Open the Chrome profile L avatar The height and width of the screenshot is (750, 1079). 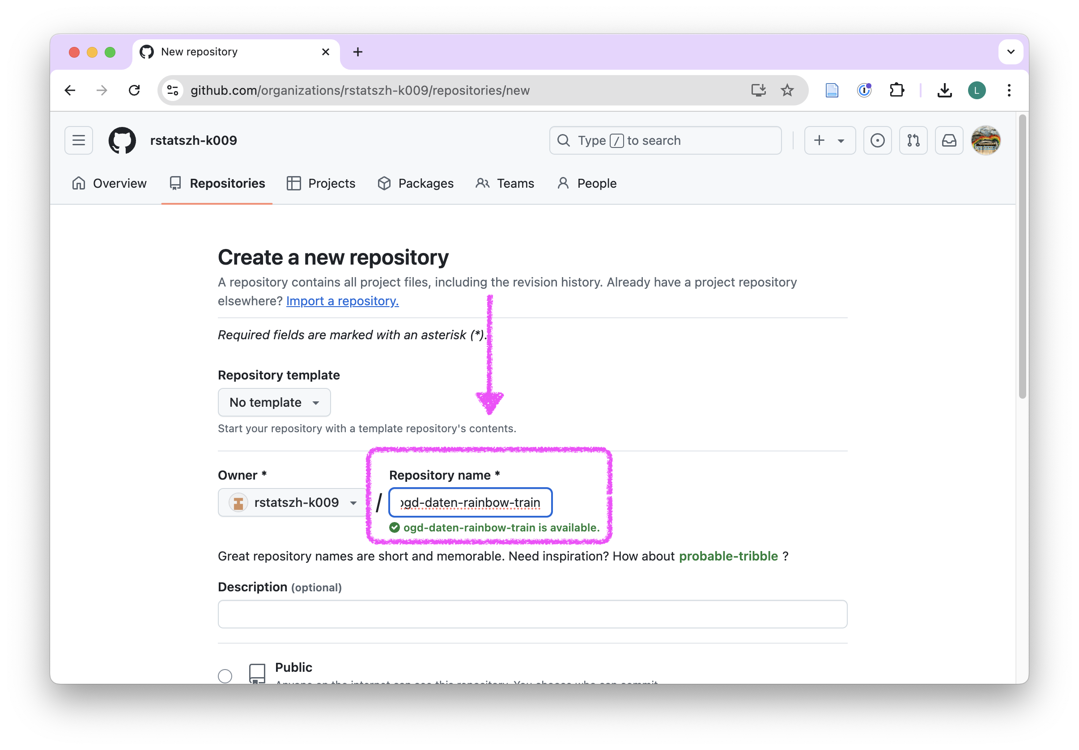click(977, 90)
